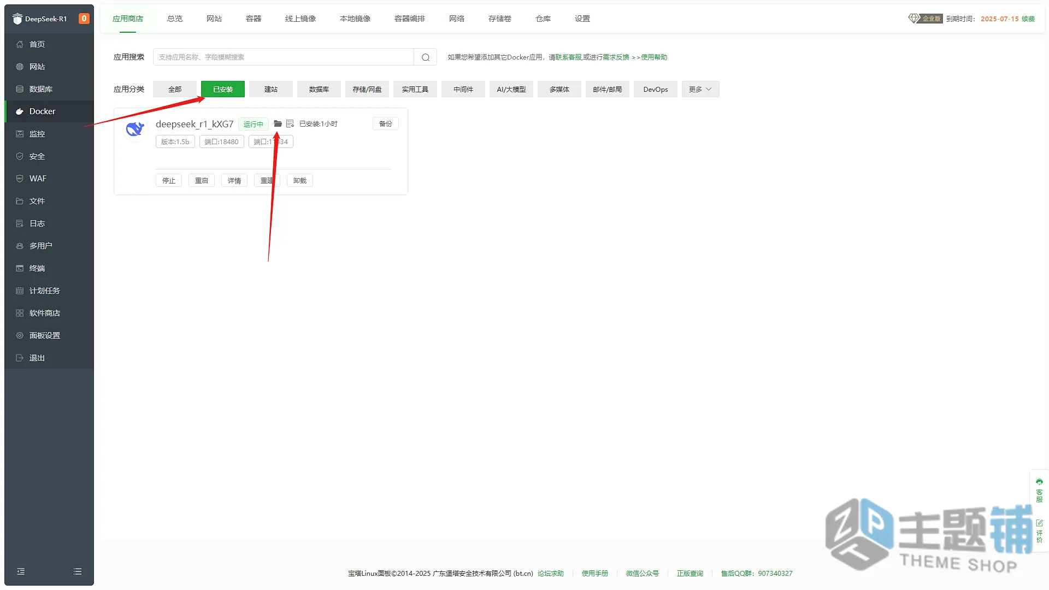
Task: Switch to the 容器 tab
Action: tap(254, 19)
